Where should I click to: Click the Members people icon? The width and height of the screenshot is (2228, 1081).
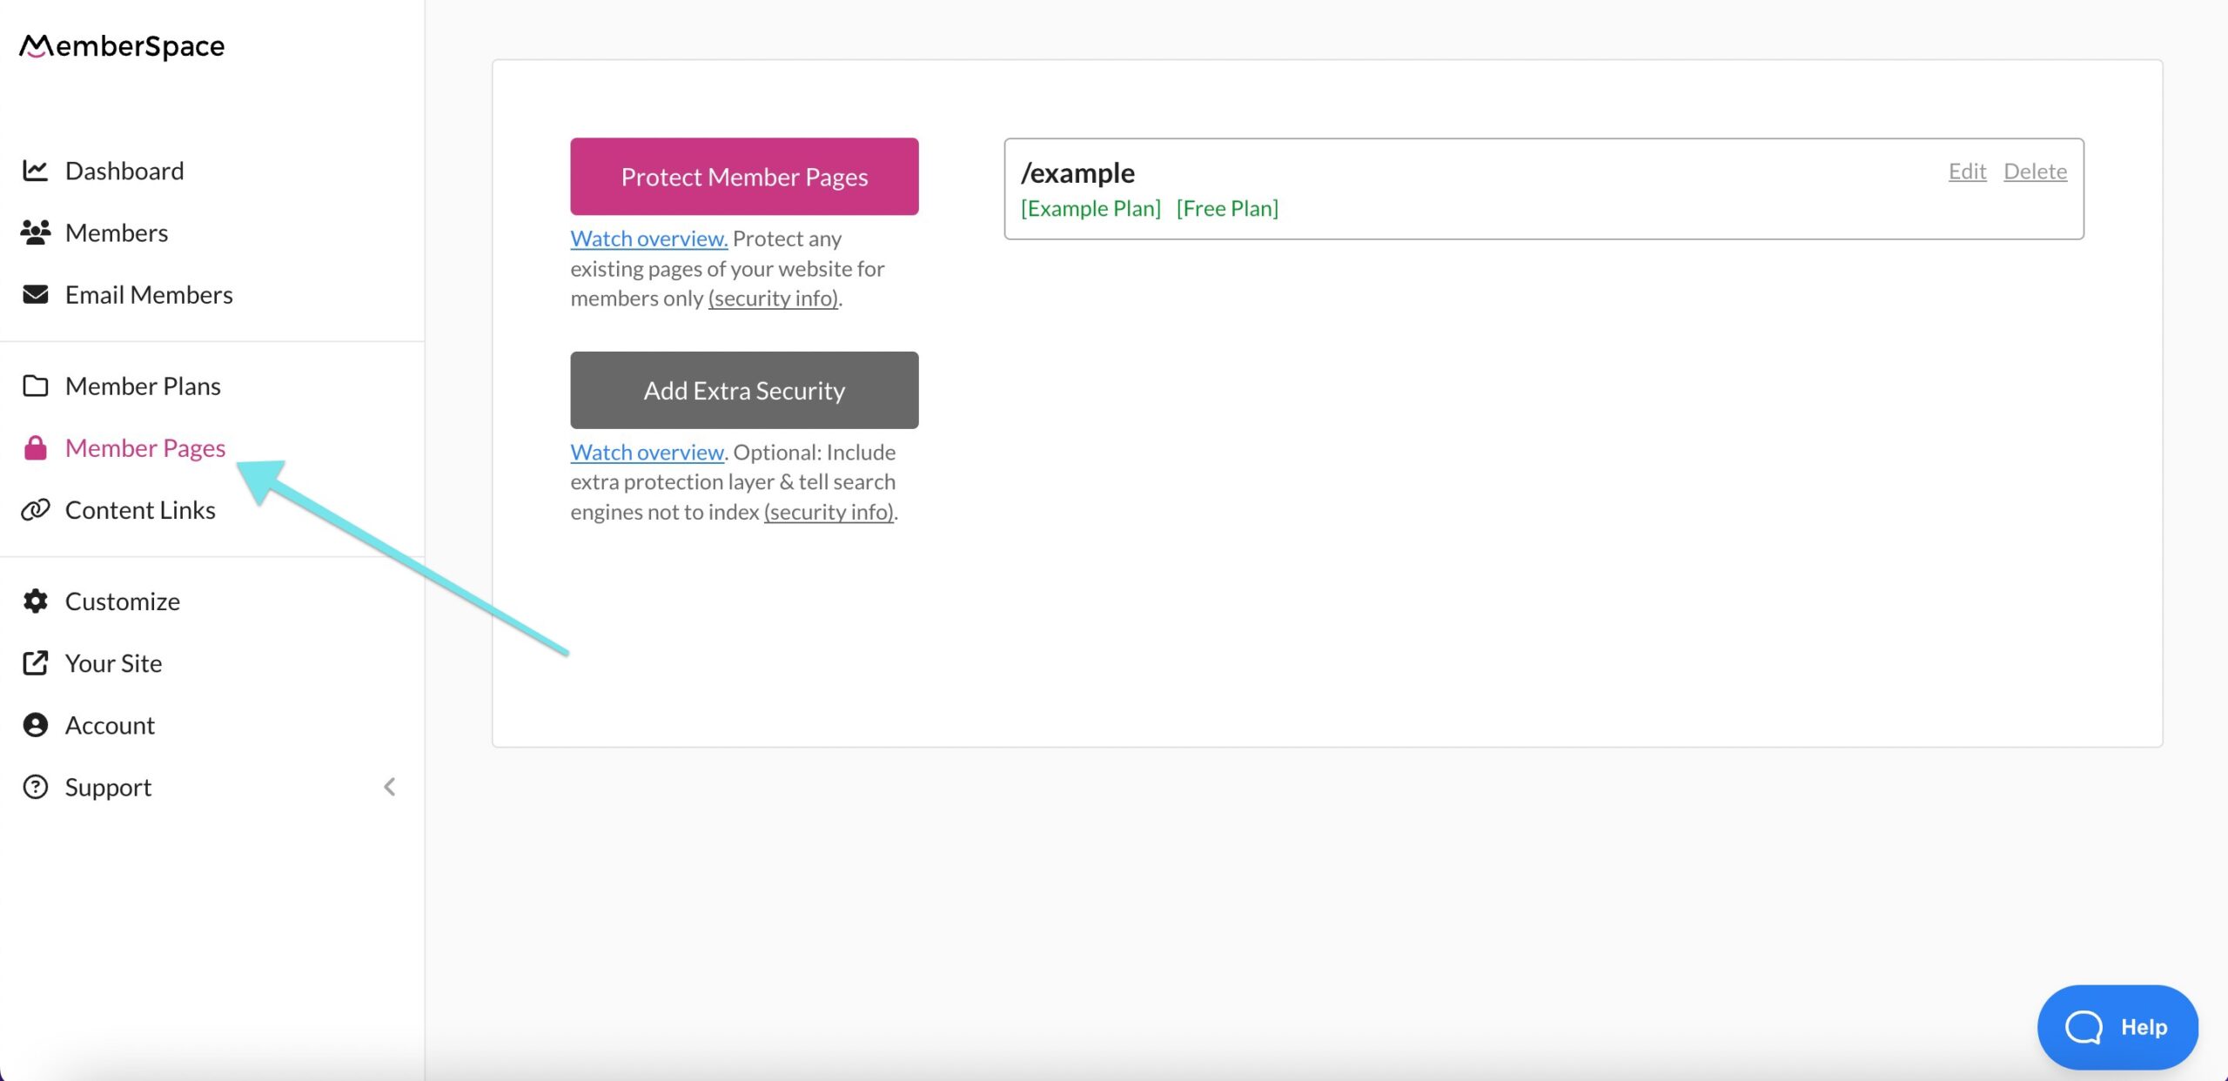(x=35, y=232)
